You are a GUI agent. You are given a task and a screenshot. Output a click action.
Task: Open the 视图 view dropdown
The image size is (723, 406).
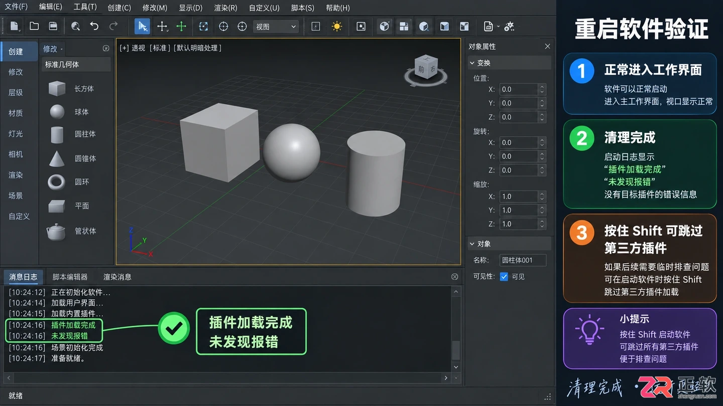point(276,27)
